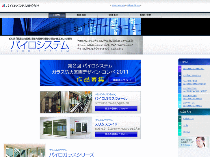Open sidebar link beside the purple arrow
Image resolution: width=210 pixels, height=157 pixels.
[x=194, y=69]
